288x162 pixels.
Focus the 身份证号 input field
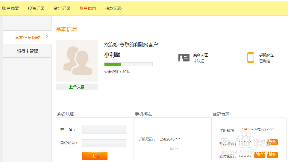tap(104, 143)
